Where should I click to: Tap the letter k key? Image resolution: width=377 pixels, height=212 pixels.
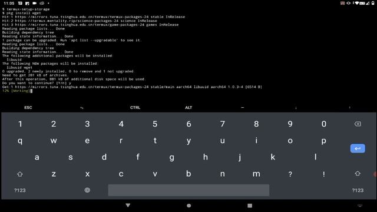click(273, 157)
